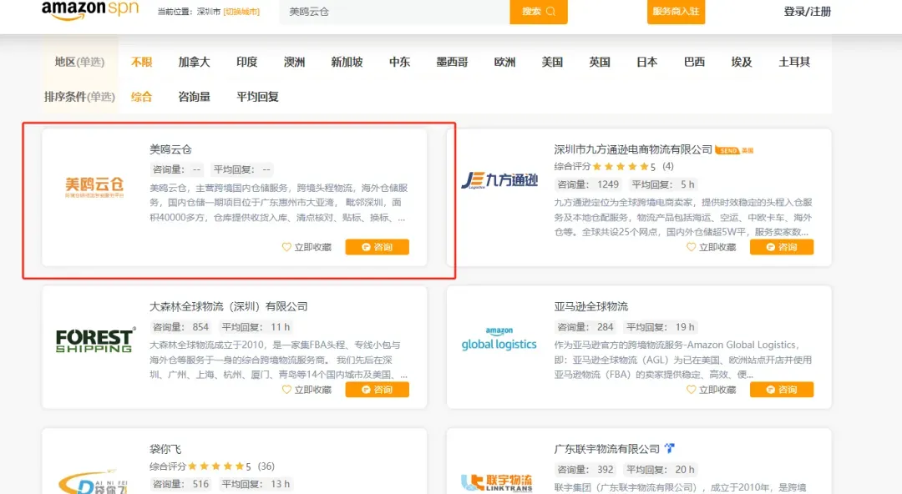Click 咨询量: 1249 on 九方通逊 card
The width and height of the screenshot is (902, 494).
coord(587,184)
